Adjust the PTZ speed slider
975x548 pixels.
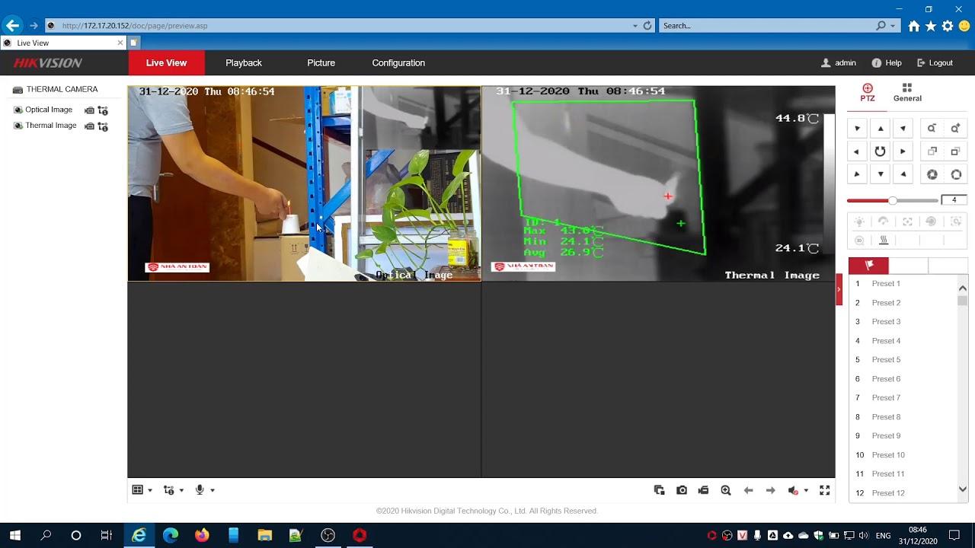[893, 200]
